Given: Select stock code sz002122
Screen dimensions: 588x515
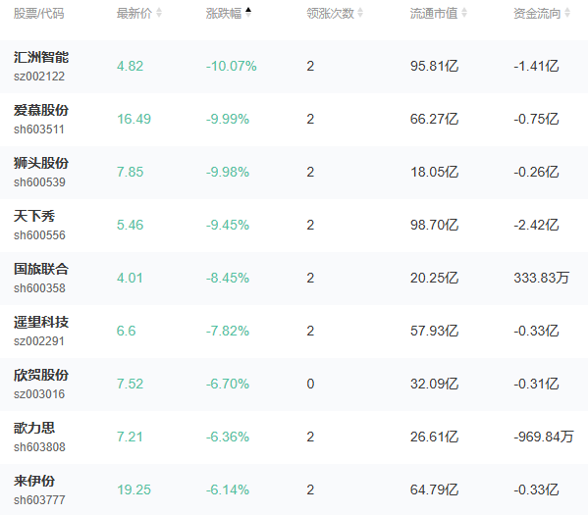Looking at the screenshot, I should tap(39, 77).
